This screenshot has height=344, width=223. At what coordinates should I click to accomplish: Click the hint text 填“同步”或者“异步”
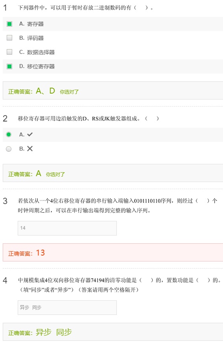coord(47,290)
